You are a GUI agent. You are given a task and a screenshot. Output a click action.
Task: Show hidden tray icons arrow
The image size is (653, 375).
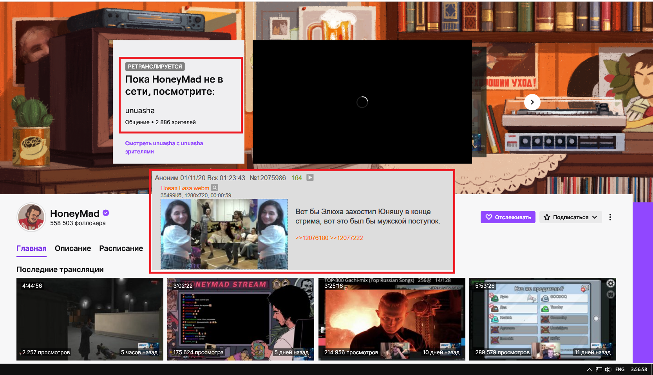pos(589,369)
